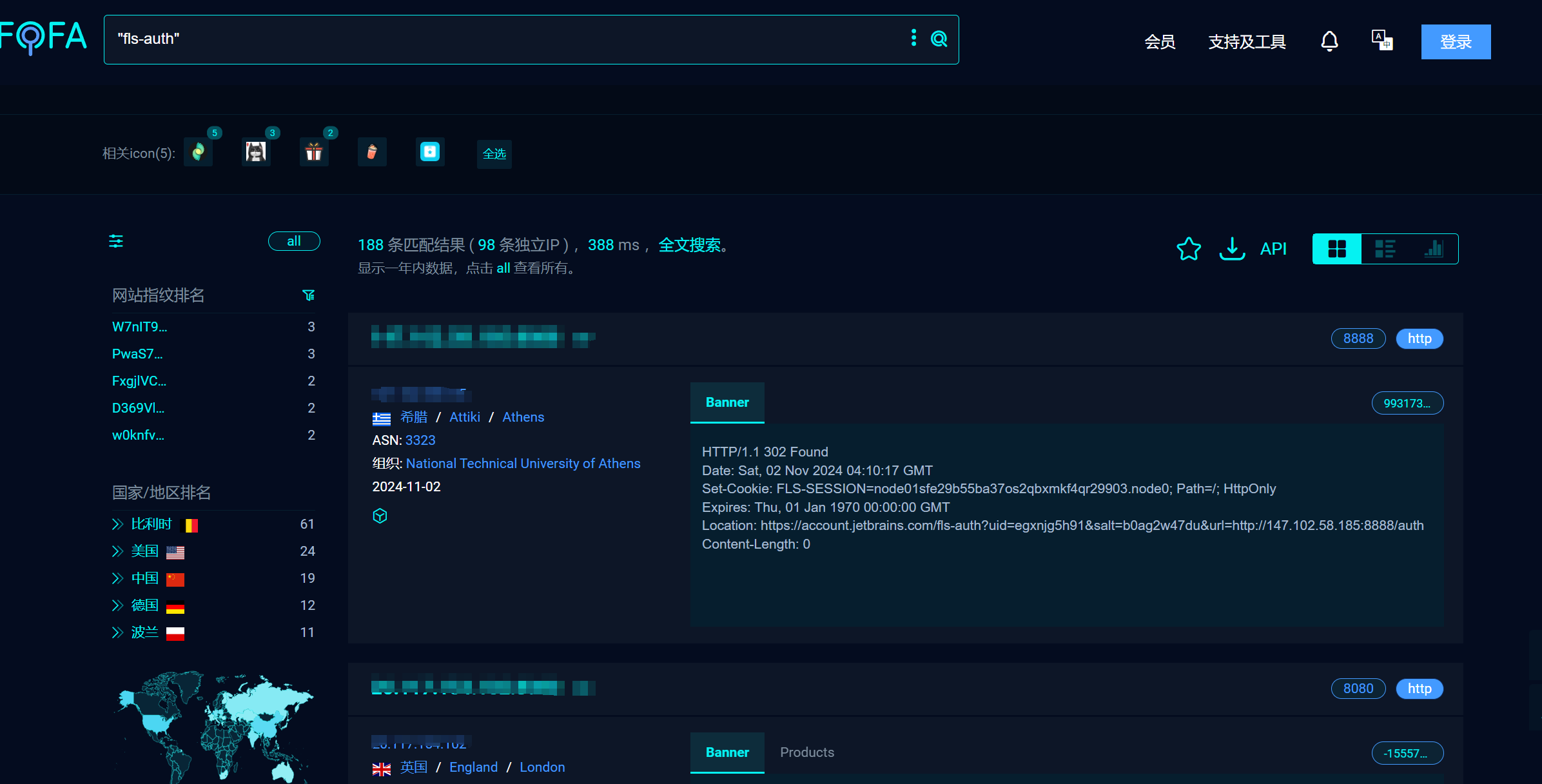Screen dimensions: 1542x784
Task: Expand the 比利时 country entry
Action: point(117,524)
